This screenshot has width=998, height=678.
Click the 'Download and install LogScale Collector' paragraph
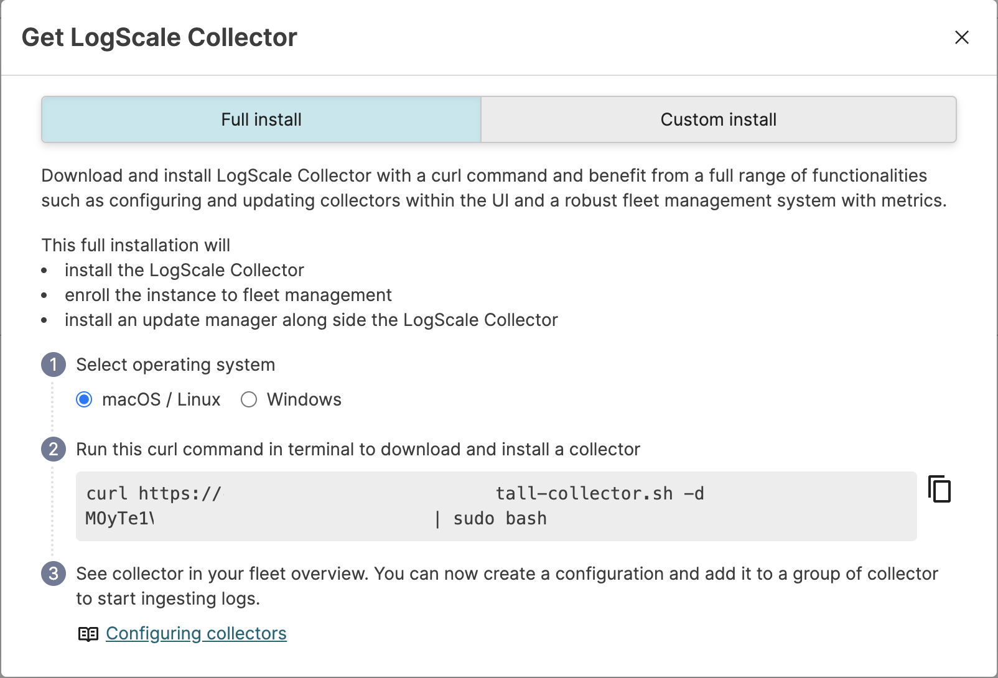(494, 188)
